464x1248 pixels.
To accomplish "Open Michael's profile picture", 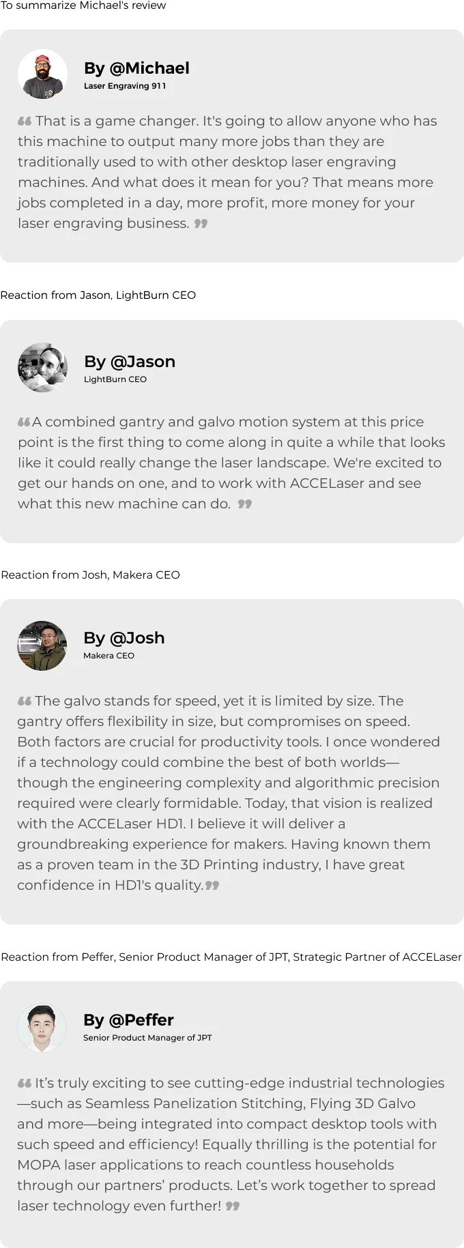I will pyautogui.click(x=42, y=74).
